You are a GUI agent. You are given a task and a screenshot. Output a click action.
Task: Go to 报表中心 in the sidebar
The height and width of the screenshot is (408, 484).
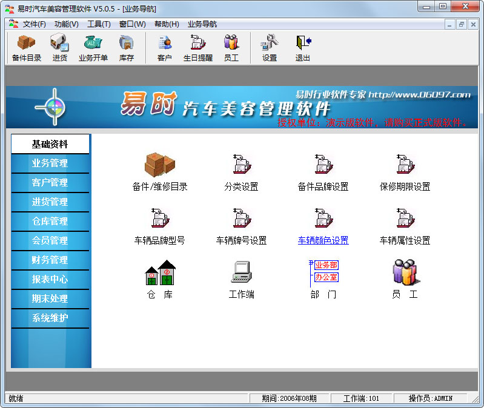point(50,280)
